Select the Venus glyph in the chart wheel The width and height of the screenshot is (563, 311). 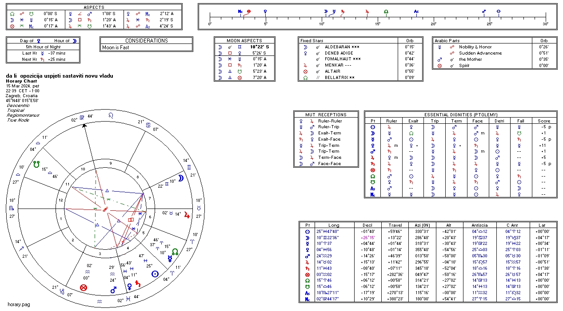[130, 286]
